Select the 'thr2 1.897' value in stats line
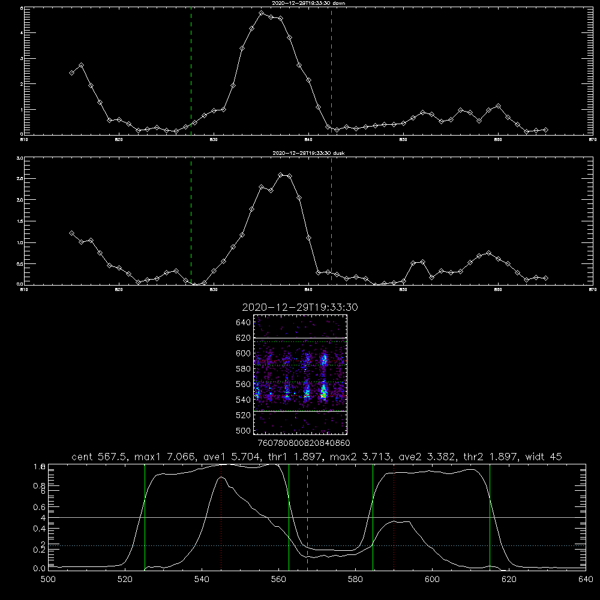 click(x=491, y=457)
